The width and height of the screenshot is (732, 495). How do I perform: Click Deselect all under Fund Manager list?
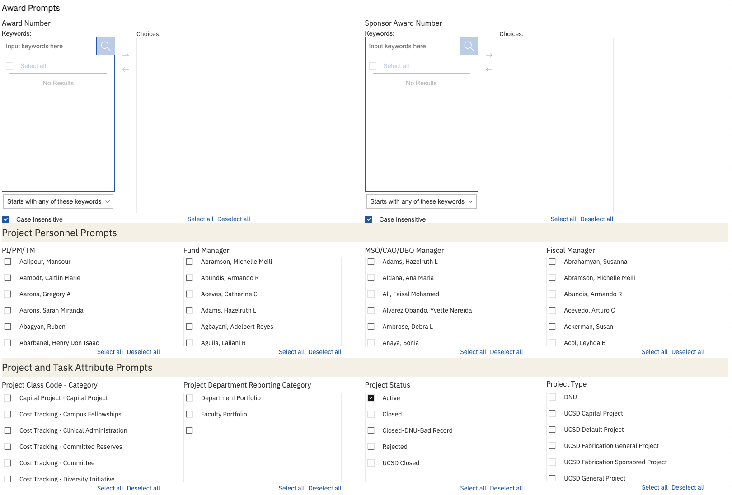tap(325, 352)
